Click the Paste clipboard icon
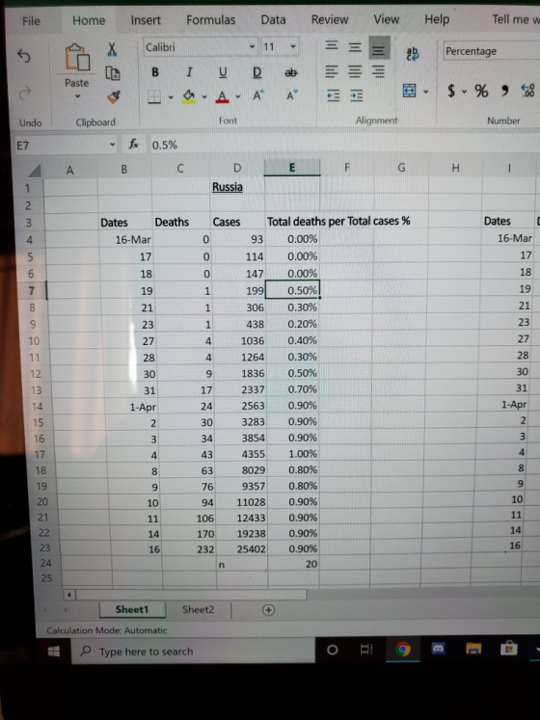 click(77, 58)
